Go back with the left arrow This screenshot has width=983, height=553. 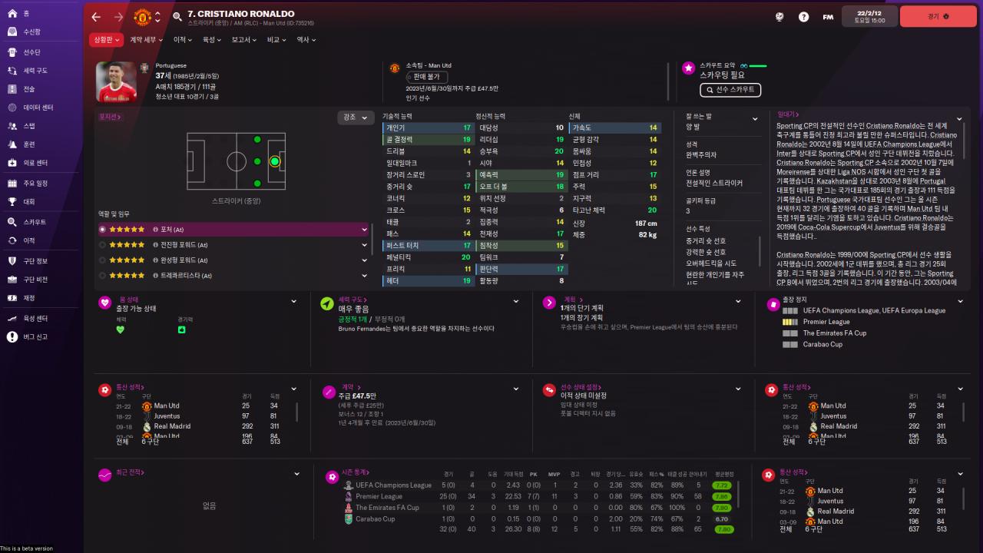pos(96,17)
